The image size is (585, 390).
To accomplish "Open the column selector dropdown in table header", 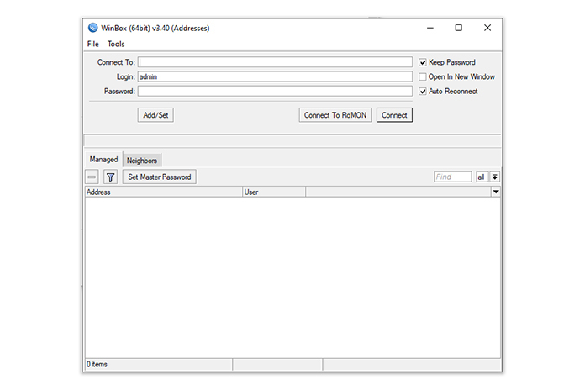I will [496, 192].
